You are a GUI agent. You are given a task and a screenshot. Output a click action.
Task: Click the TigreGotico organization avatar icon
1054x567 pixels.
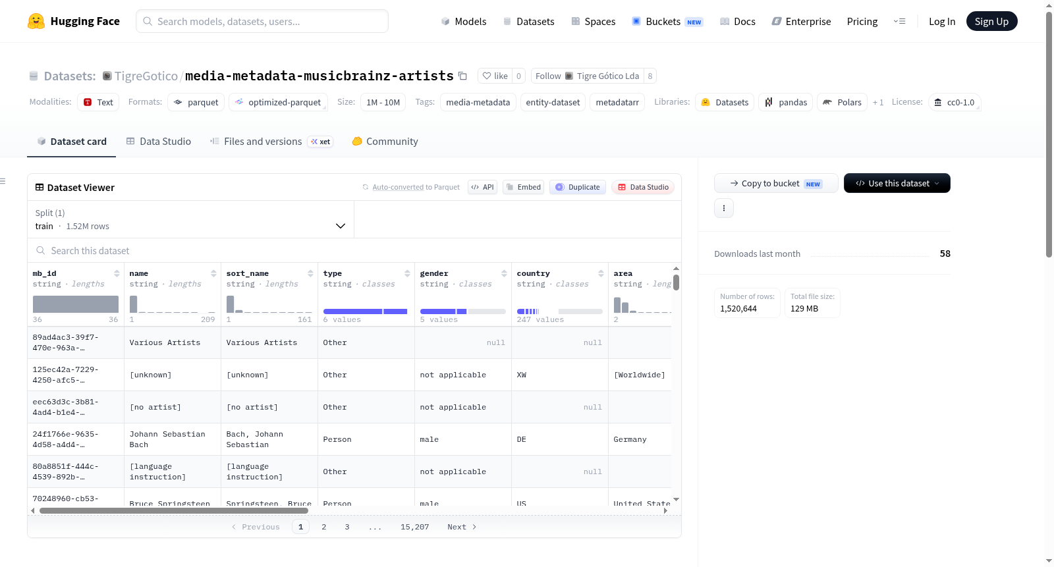(x=107, y=76)
